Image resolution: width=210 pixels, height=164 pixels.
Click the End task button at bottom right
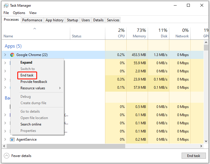[194, 156]
